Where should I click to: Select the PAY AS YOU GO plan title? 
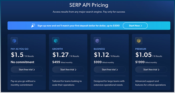[x=20, y=49]
